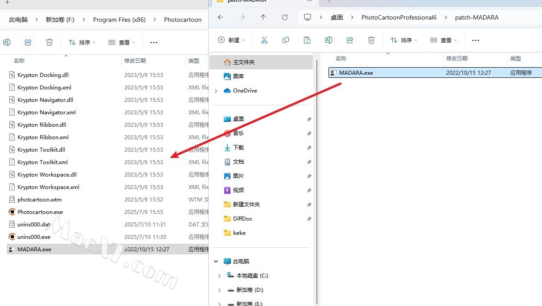
Task: Open the more options ellipsis in the Photocartoon window
Action: [154, 43]
